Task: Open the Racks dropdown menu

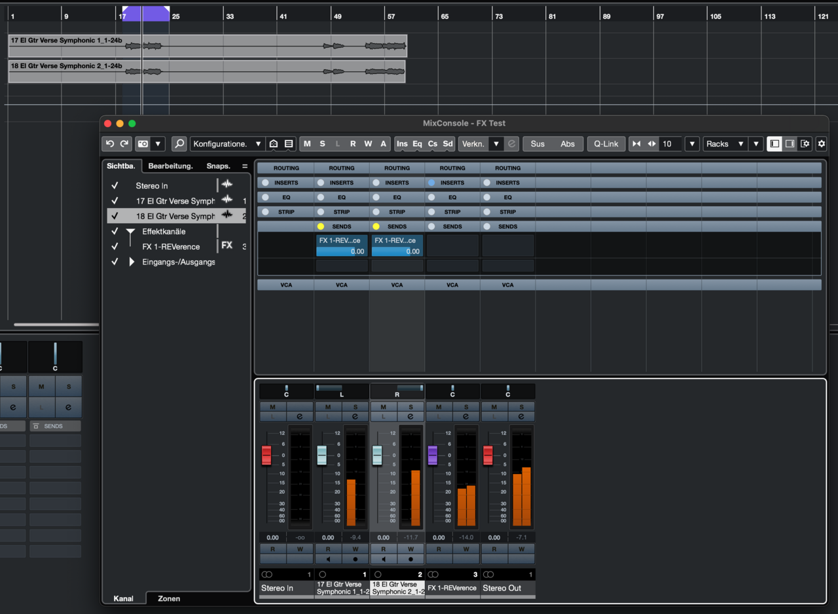Action: (x=725, y=144)
